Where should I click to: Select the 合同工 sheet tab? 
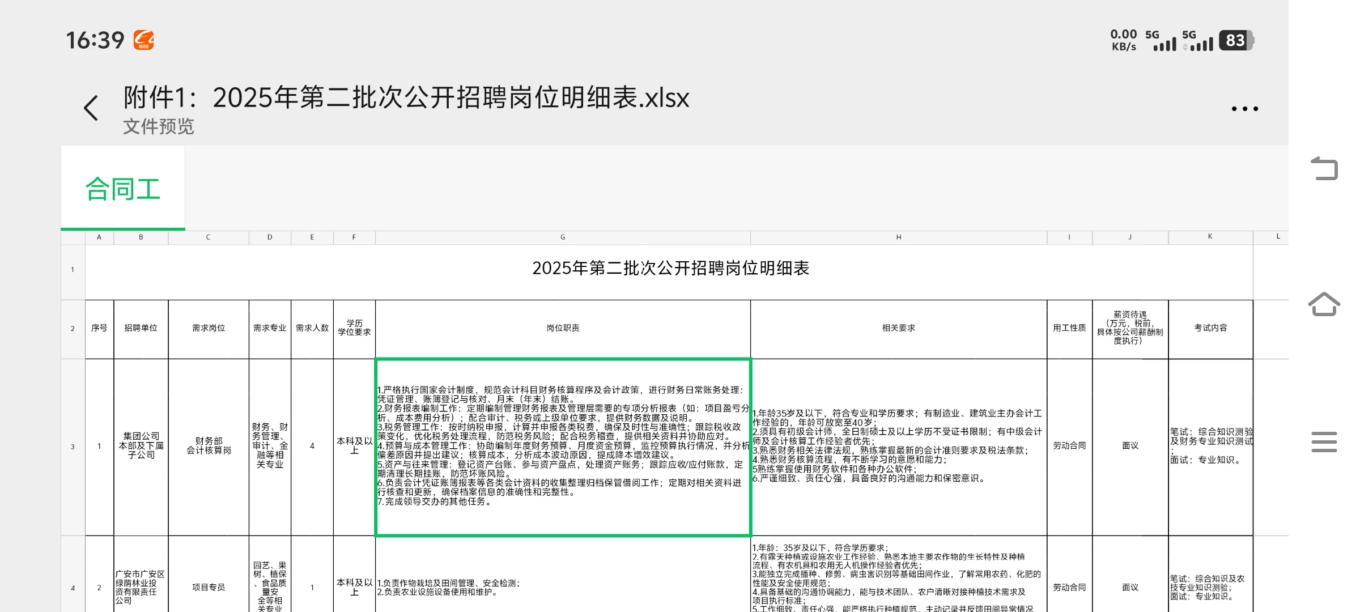click(123, 188)
